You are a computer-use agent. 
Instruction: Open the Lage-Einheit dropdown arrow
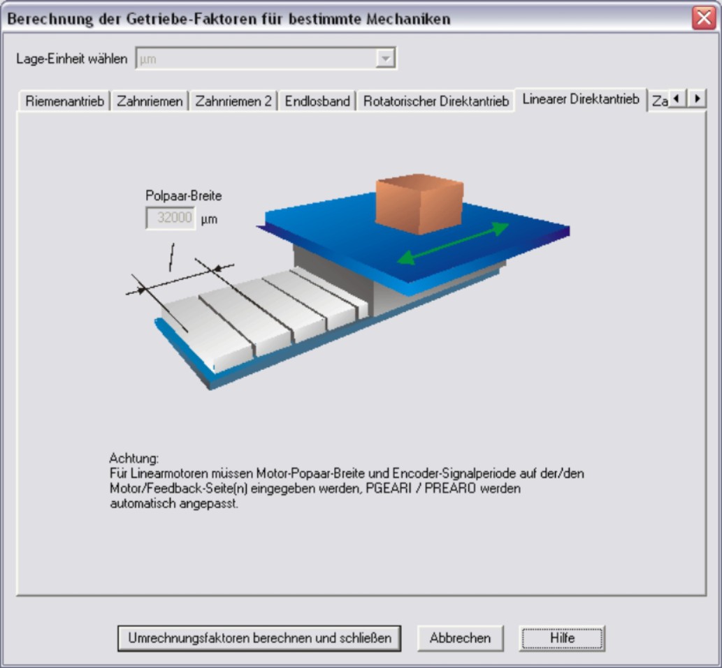click(384, 59)
